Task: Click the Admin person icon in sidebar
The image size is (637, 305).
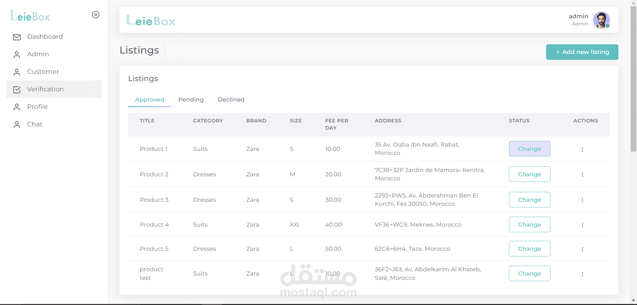Action: (x=17, y=55)
